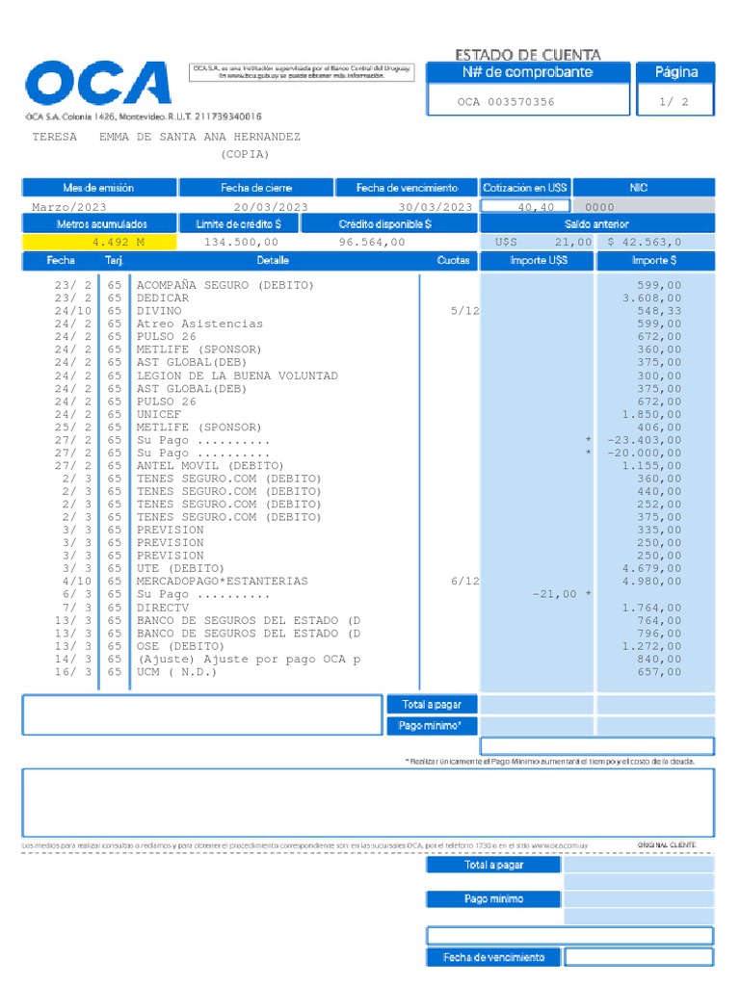This screenshot has height=986, width=740.
Task: Click amount 1.850,00
Action: 652,414
